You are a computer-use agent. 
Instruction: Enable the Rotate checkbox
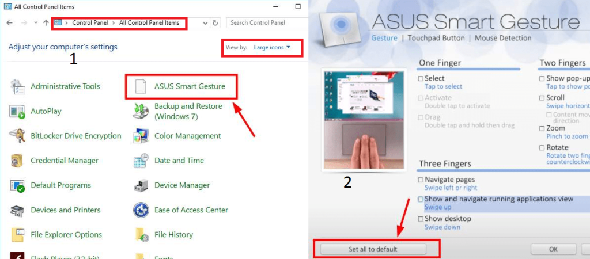tap(542, 147)
